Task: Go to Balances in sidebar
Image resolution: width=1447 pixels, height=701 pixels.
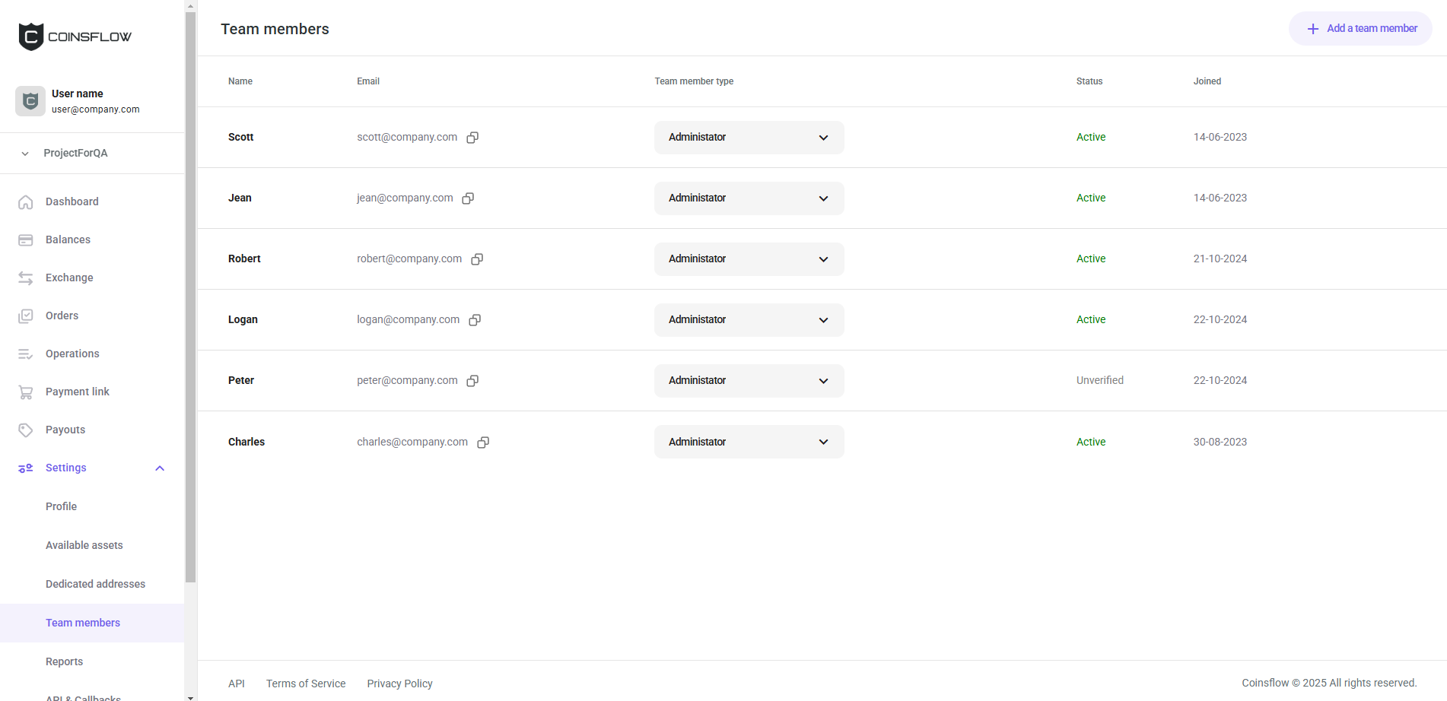Action: pos(68,240)
